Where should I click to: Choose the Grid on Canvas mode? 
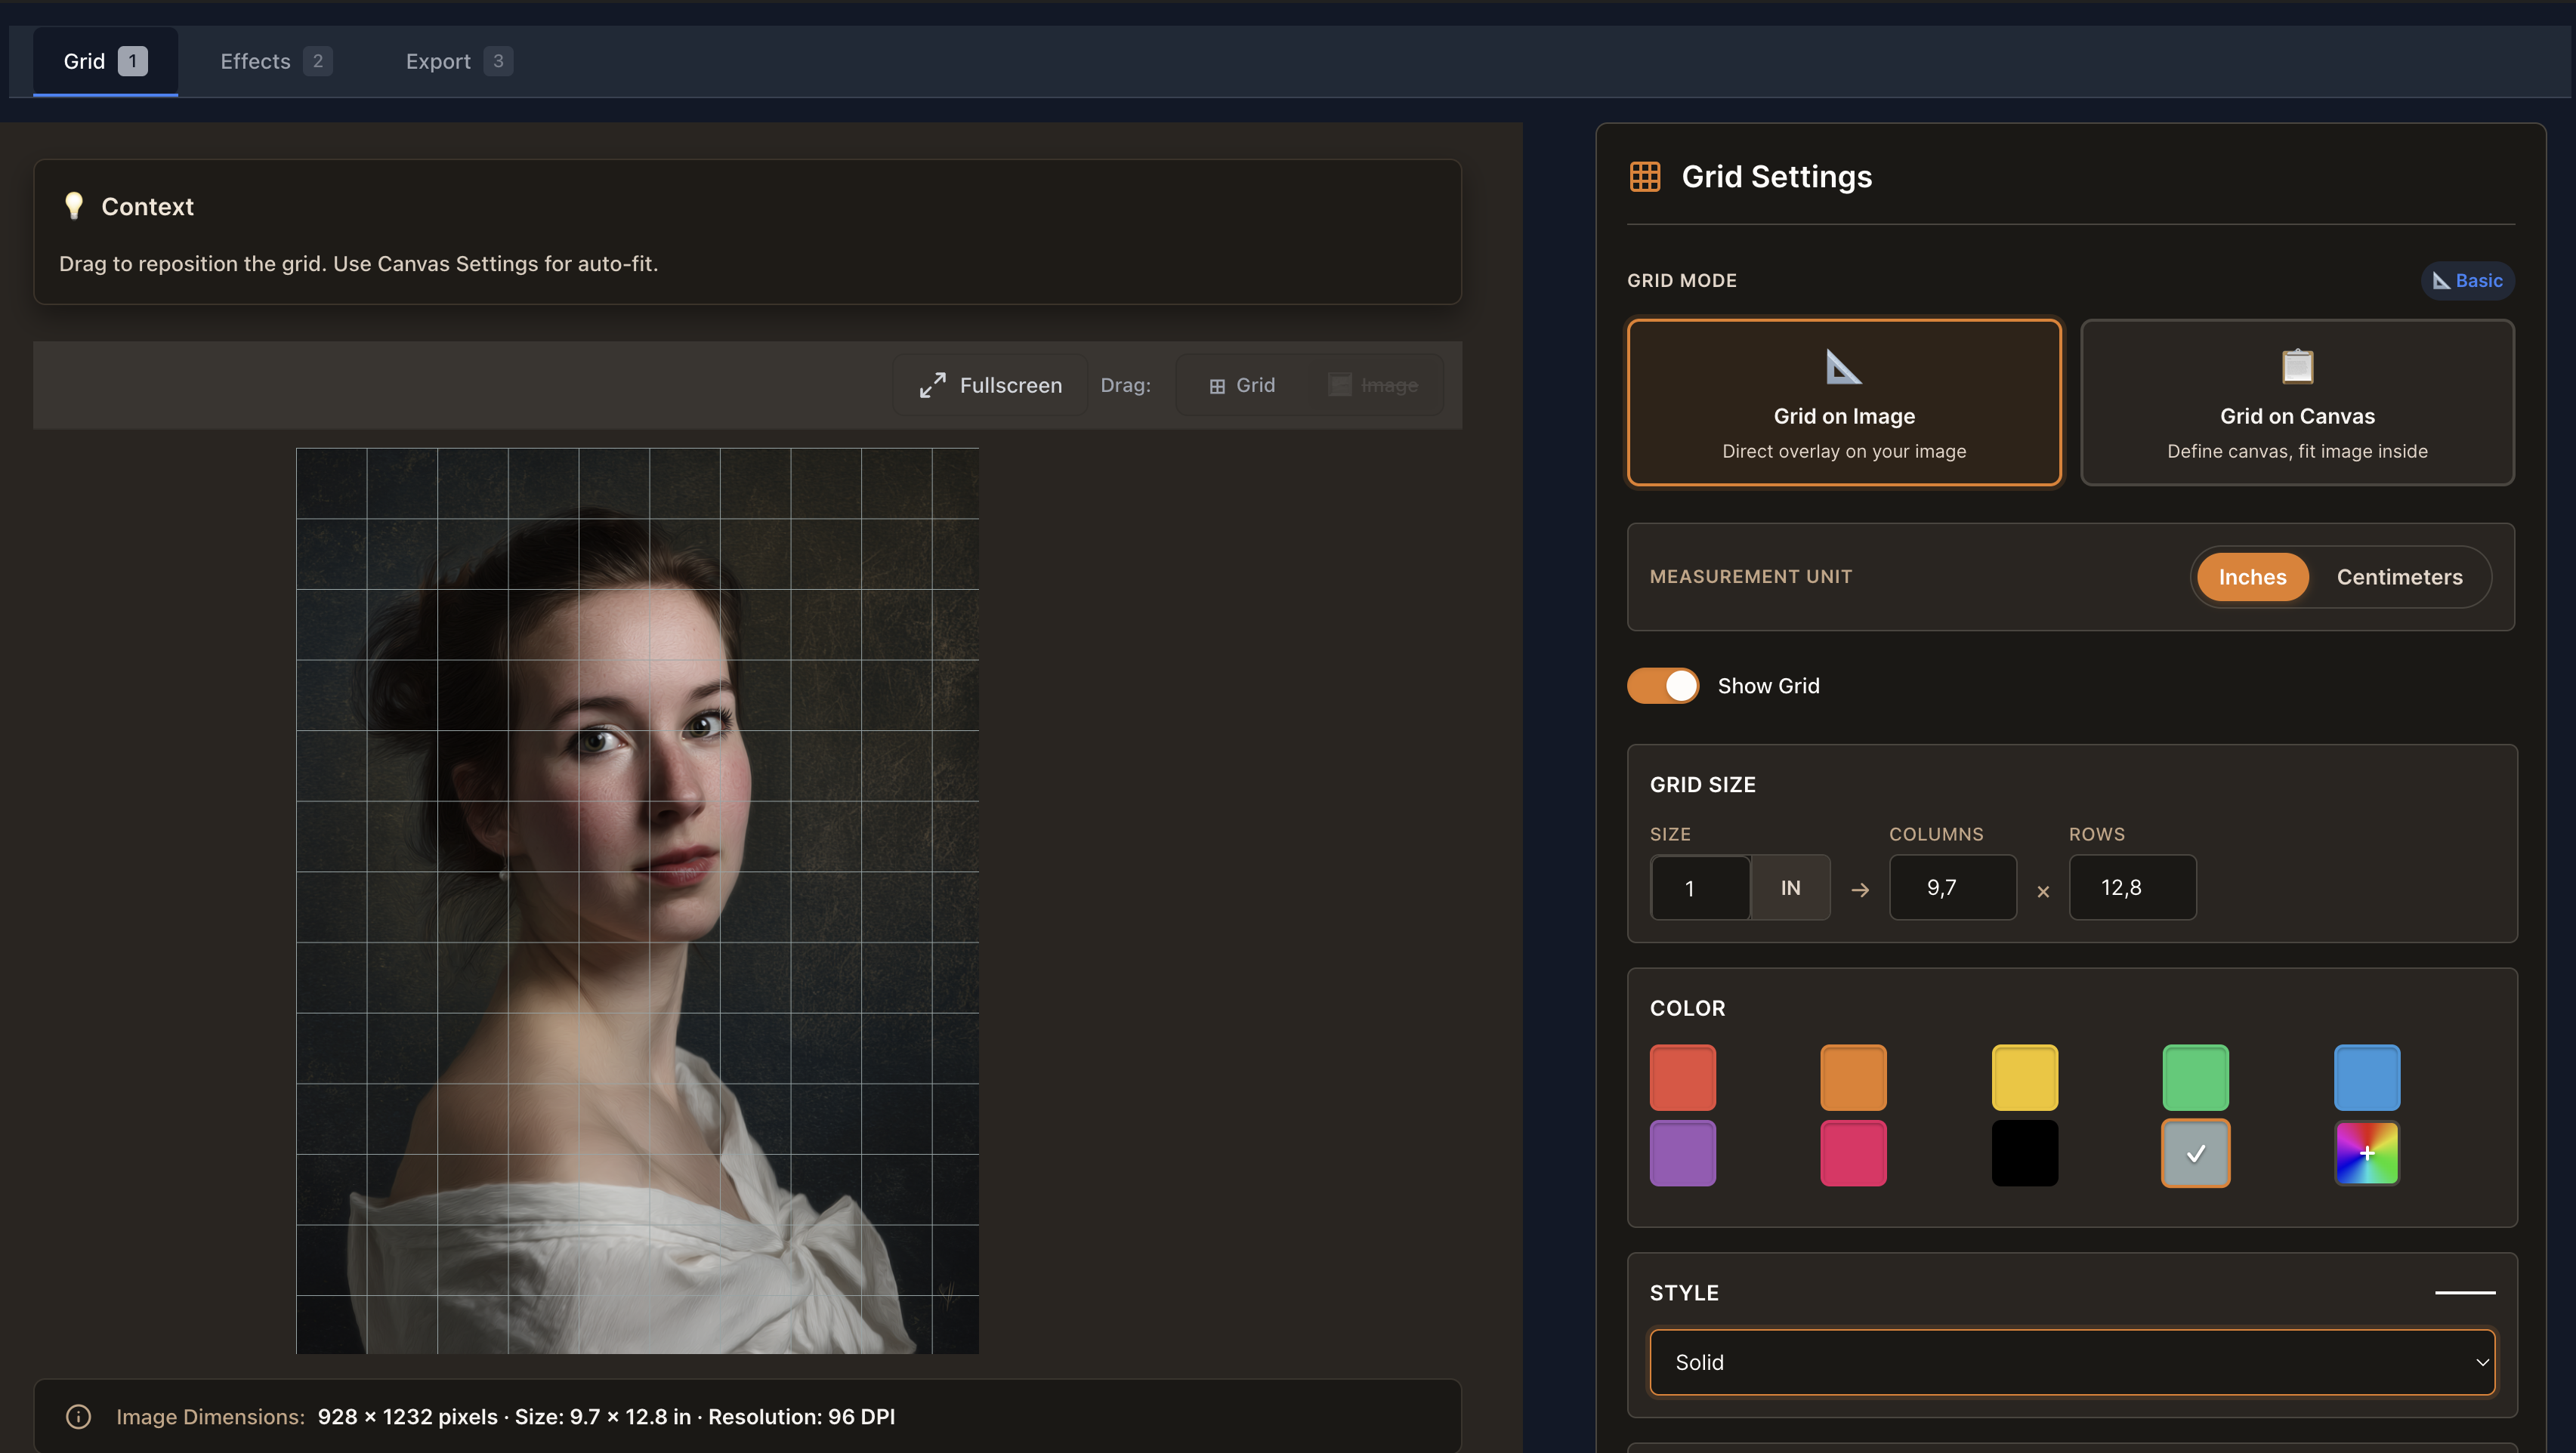2297,402
